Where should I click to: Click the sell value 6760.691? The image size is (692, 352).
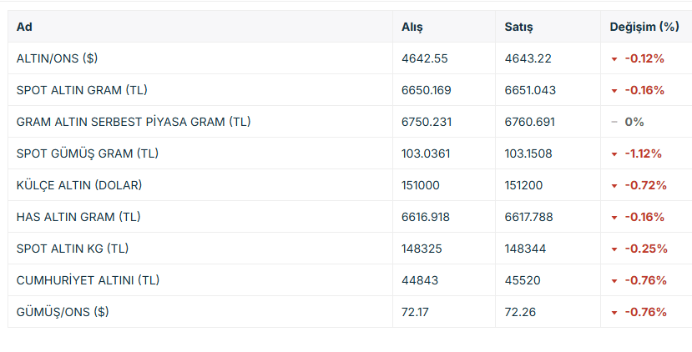pos(529,122)
